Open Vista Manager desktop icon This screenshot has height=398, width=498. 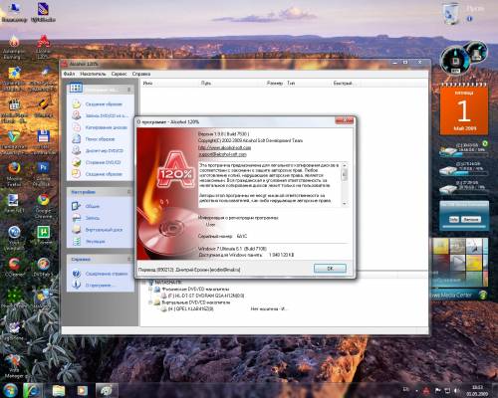(x=14, y=366)
